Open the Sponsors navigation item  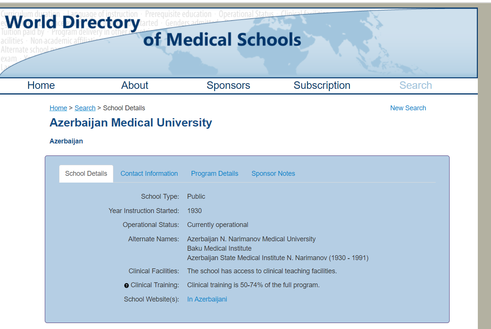pos(228,85)
